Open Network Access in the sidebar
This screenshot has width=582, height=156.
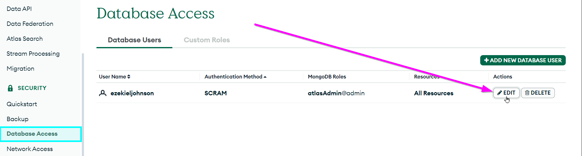[x=30, y=149]
